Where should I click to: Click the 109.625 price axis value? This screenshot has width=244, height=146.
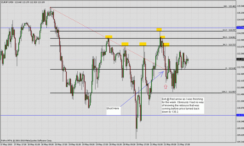240,135
